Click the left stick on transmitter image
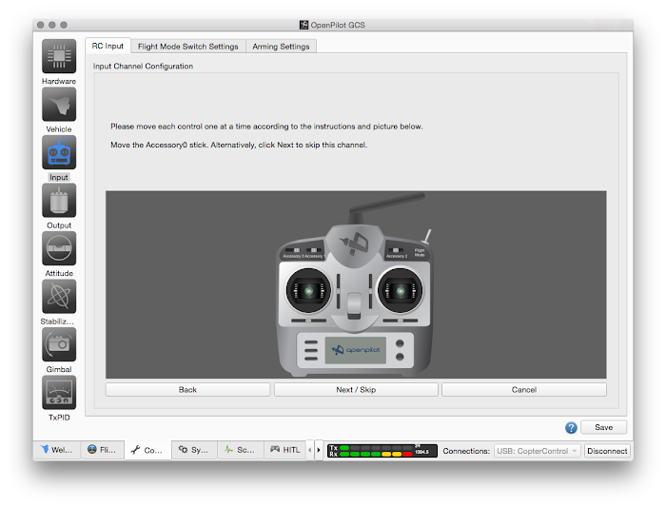Screen dimensions: 666x507 309,291
